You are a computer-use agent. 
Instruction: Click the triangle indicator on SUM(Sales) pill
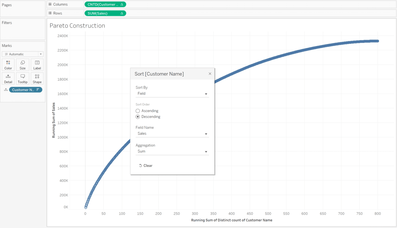pyautogui.click(x=122, y=13)
